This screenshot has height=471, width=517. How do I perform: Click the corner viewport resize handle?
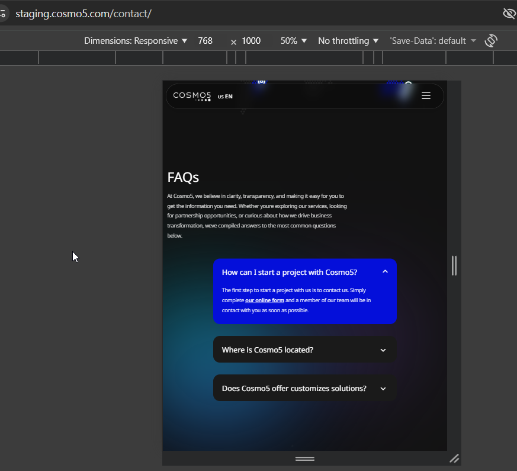[454, 459]
